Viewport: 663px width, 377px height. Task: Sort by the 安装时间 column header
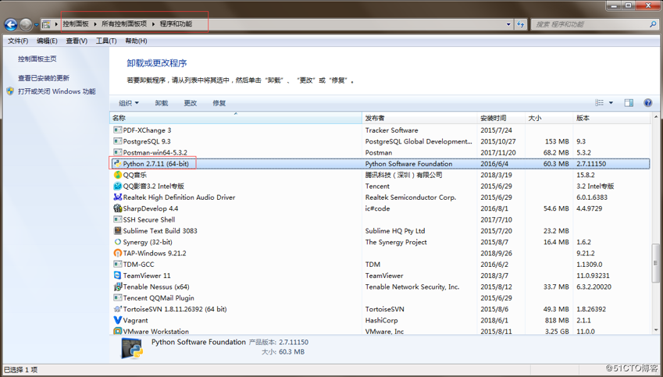click(501, 118)
